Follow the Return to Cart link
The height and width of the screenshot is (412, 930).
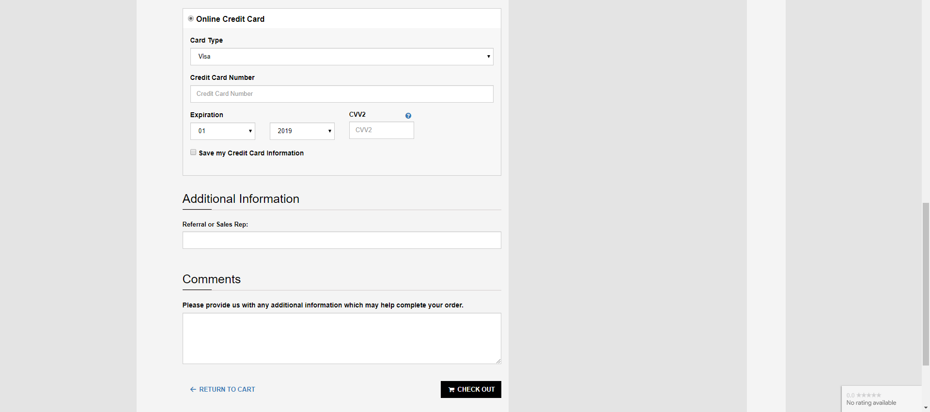coord(227,390)
